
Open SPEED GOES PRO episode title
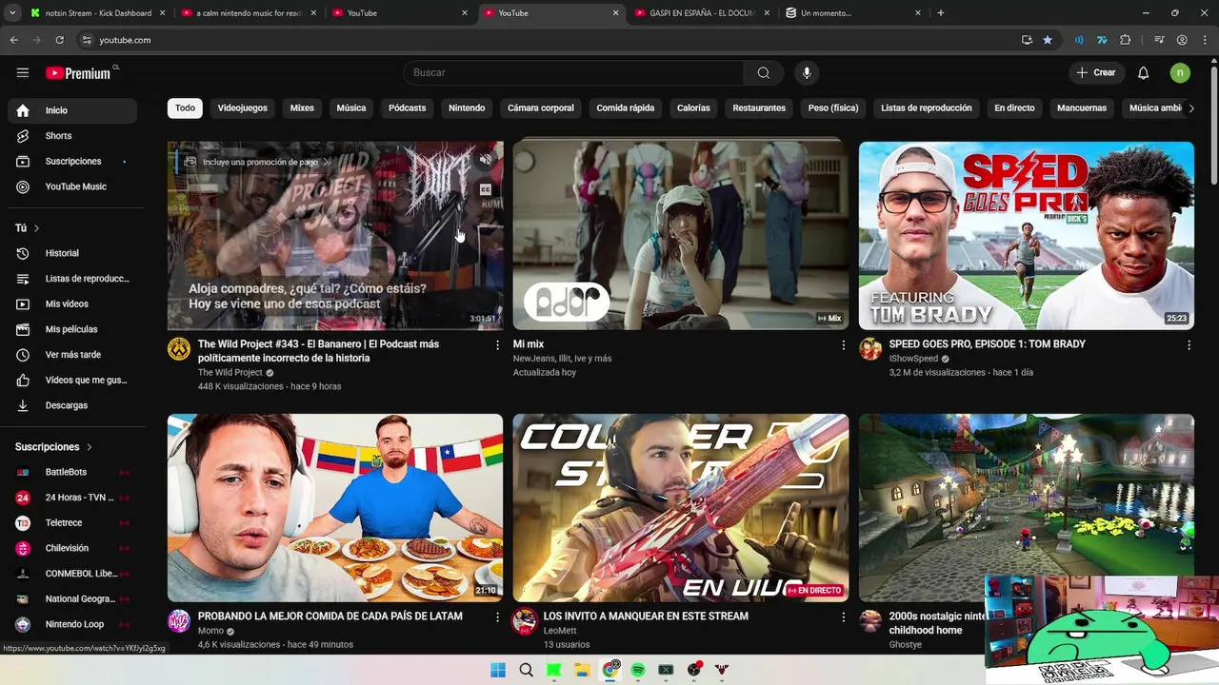coord(987,344)
